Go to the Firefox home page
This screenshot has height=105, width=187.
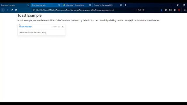(16, 10)
